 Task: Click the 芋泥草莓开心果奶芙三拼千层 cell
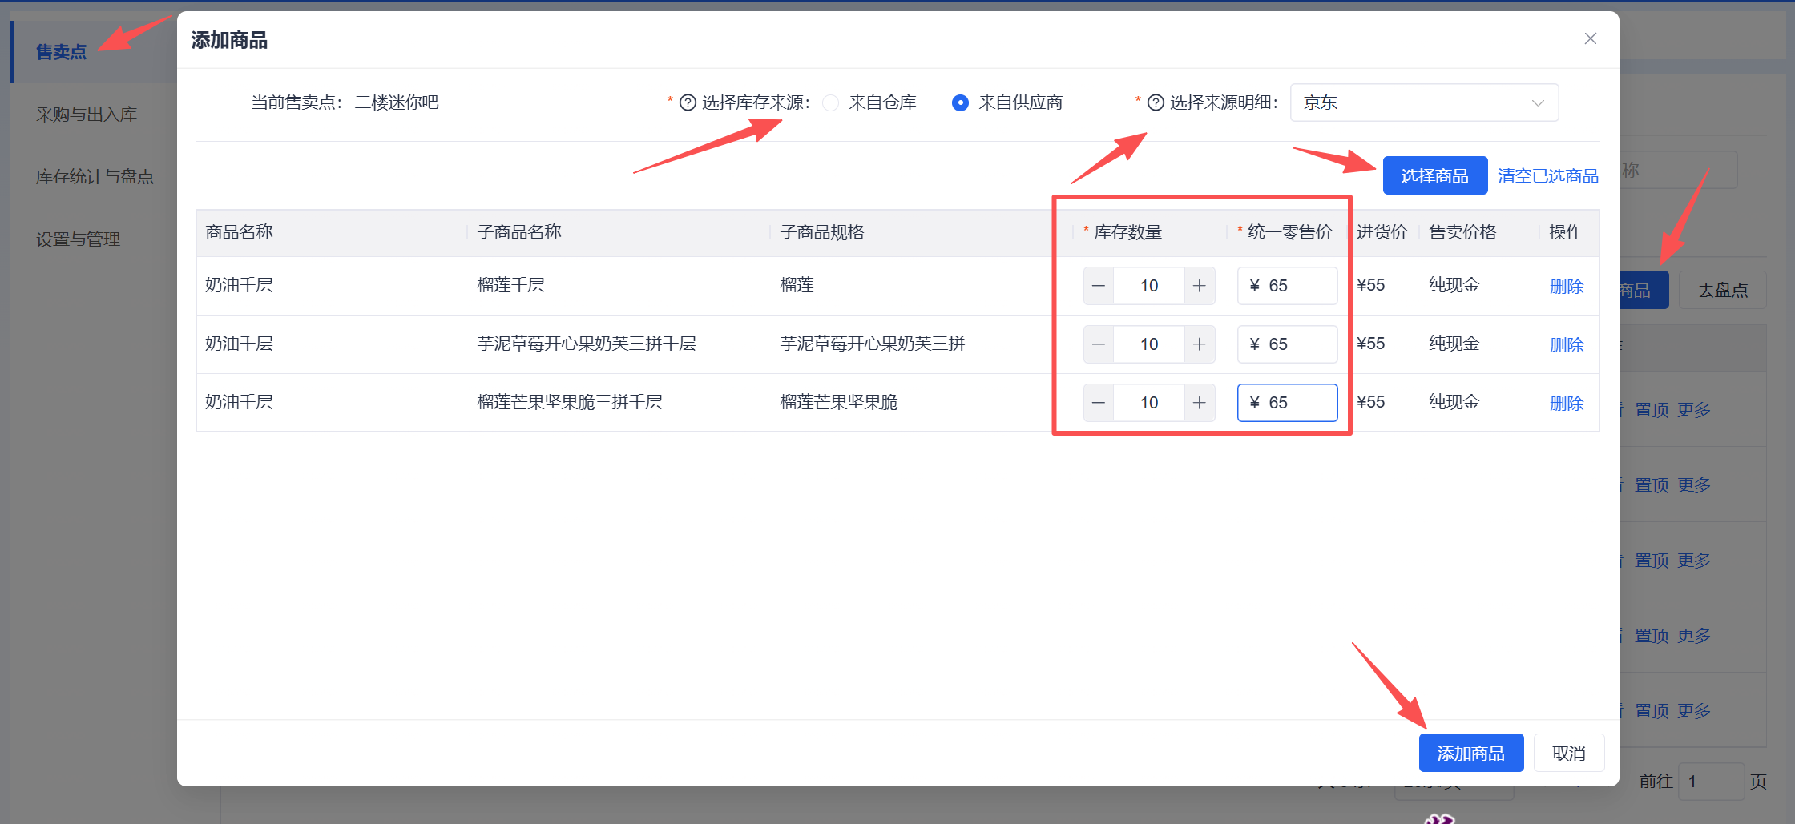587,344
